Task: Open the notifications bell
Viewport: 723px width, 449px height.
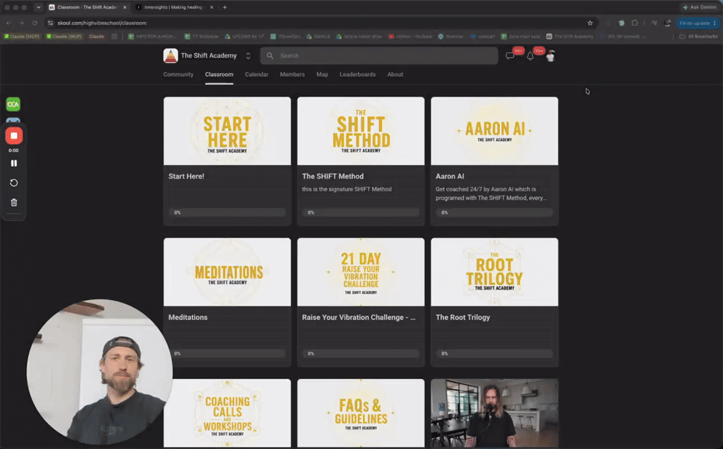Action: pyautogui.click(x=530, y=56)
